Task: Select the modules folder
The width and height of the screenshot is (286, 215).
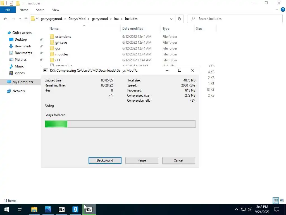Action: (x=62, y=54)
